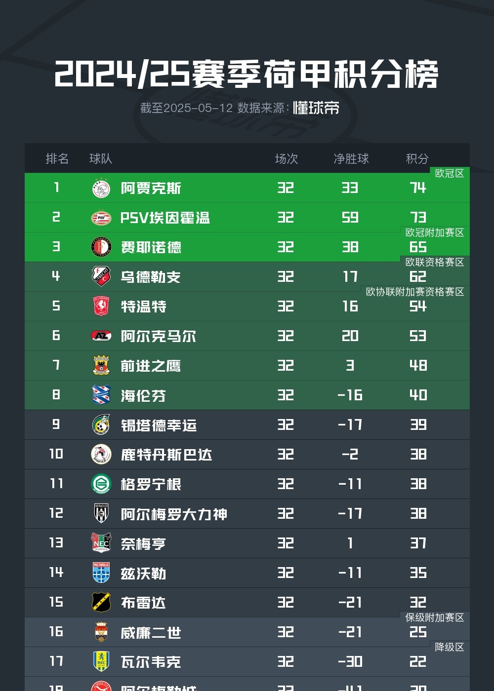This screenshot has width=494, height=691.
Task: Click the Heerenveen club badge
Action: (x=101, y=395)
